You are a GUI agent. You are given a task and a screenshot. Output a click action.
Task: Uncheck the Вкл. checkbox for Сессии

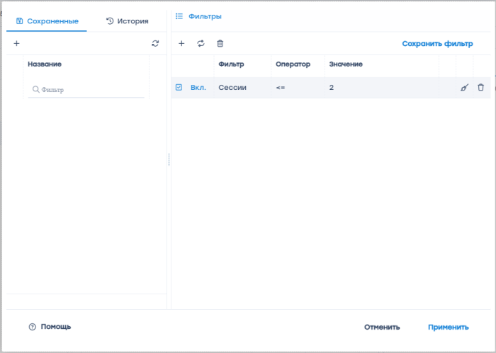179,88
